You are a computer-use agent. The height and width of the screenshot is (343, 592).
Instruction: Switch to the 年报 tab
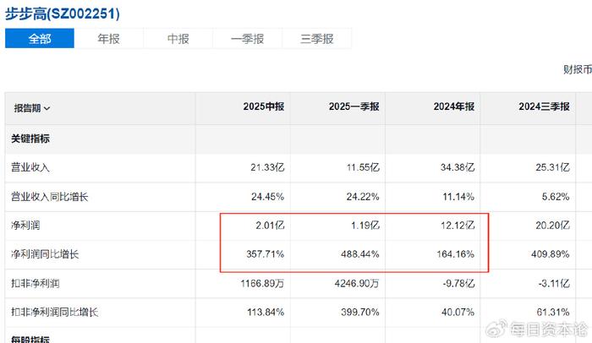109,39
